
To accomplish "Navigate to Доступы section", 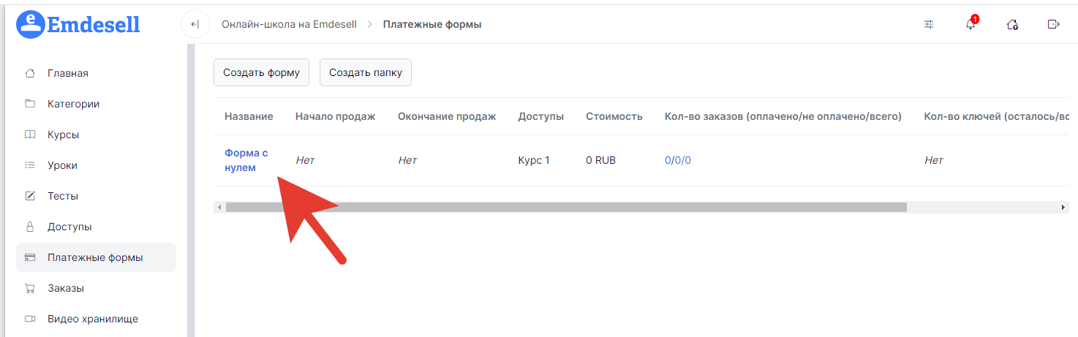I will click(69, 227).
